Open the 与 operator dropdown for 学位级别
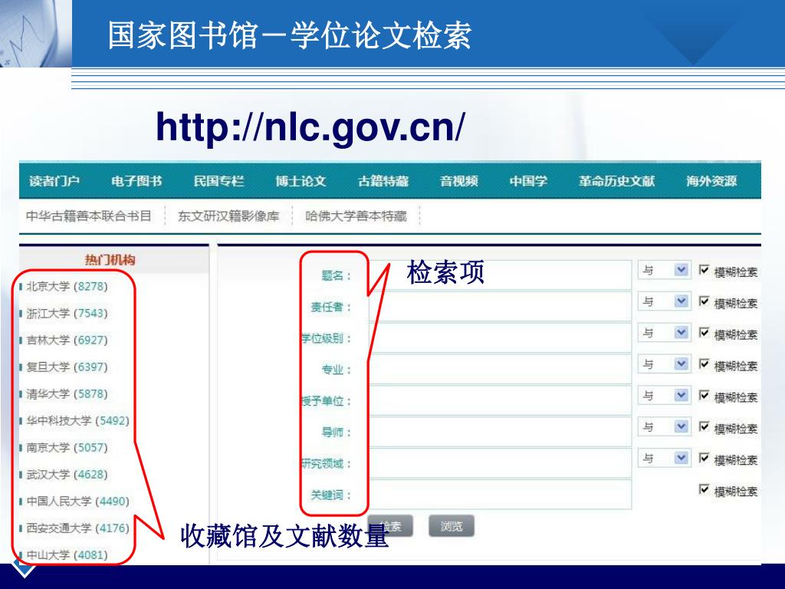The height and width of the screenshot is (589, 785). pyautogui.click(x=665, y=333)
